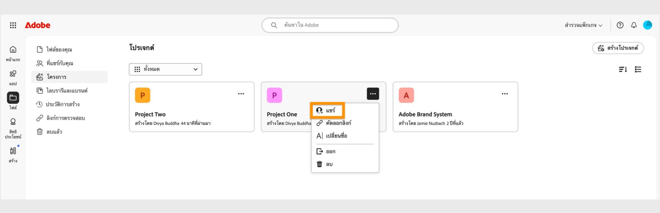This screenshot has height=213, width=660.
Task: Click the help question-mark icon
Action: 620,25
